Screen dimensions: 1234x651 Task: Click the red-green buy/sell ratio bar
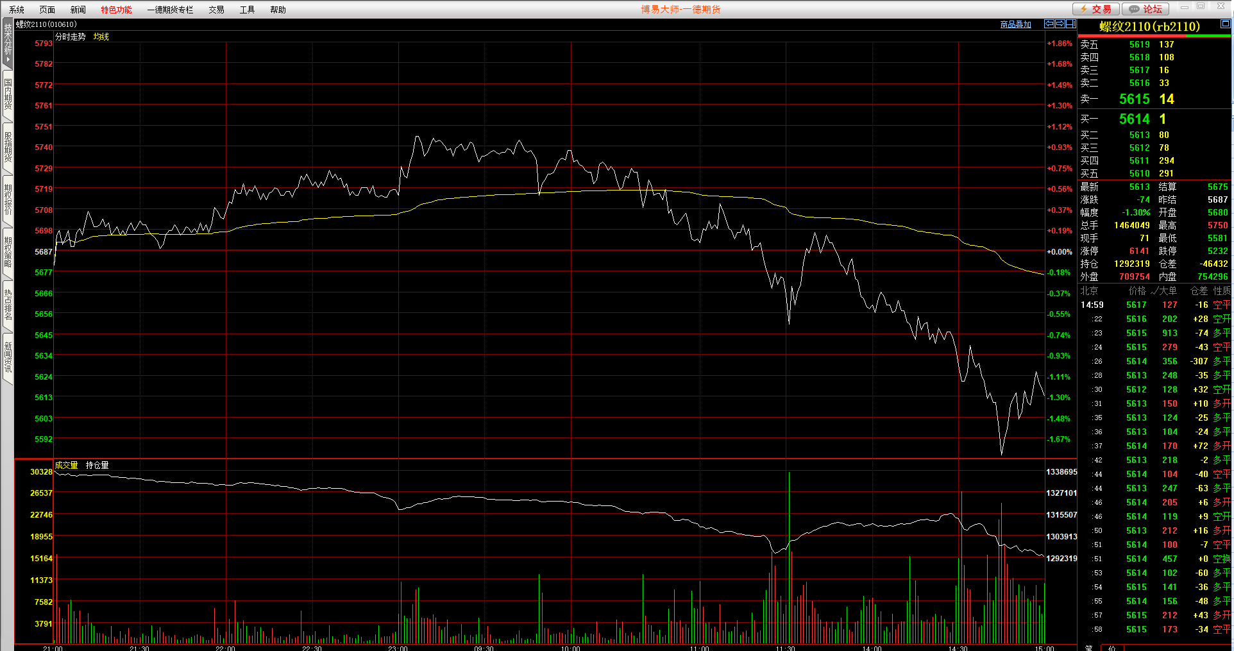coord(1154,36)
